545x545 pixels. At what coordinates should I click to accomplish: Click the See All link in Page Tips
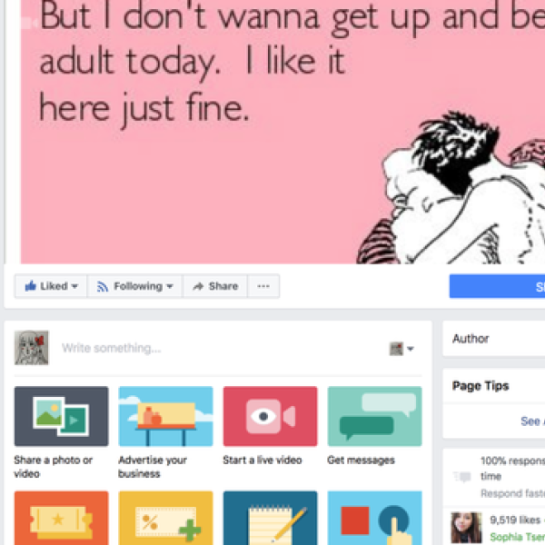click(532, 421)
